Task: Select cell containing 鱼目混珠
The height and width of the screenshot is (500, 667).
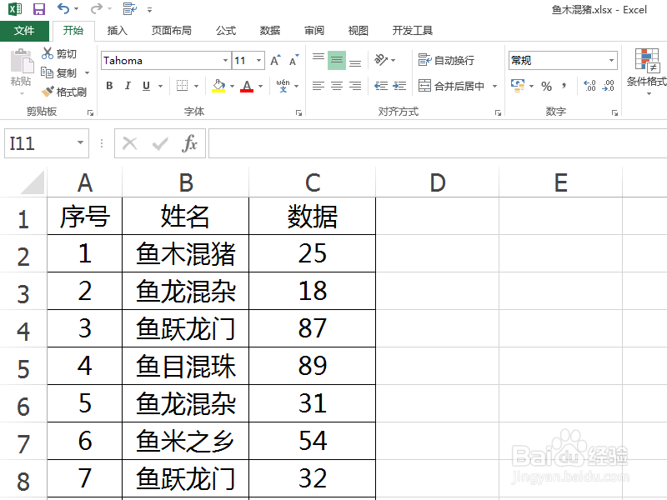Action: click(x=185, y=366)
